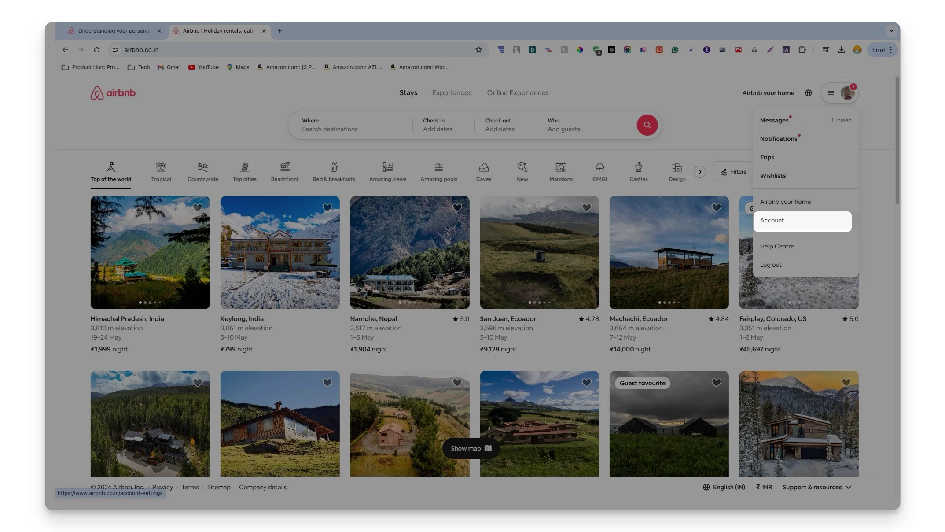Click the Airbnb logo

click(x=113, y=93)
